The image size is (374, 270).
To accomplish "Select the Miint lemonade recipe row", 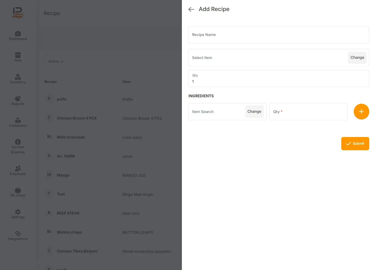I will point(71,137).
